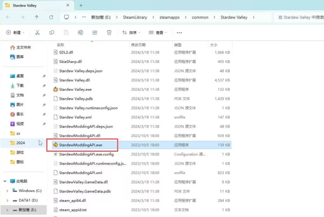Expand chevron after Stardew Valley breadcrumb
The image size is (324, 217).
253,17
